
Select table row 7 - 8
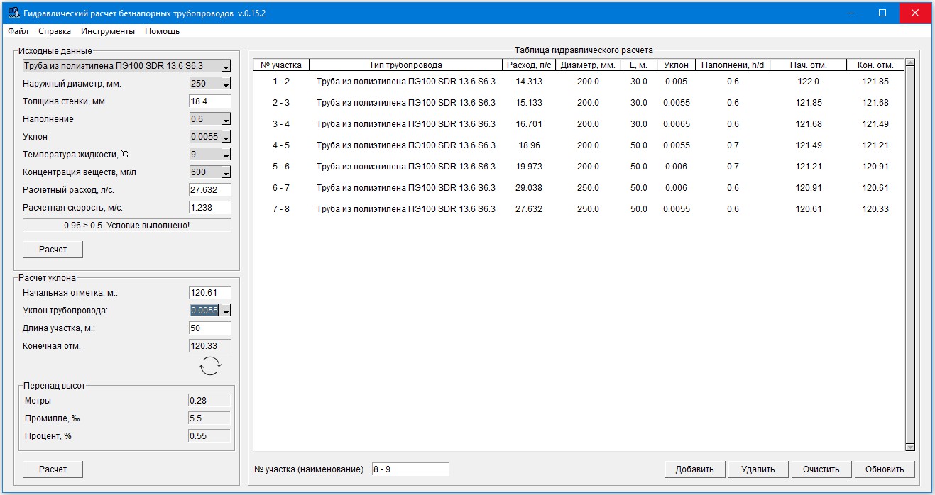(x=579, y=209)
